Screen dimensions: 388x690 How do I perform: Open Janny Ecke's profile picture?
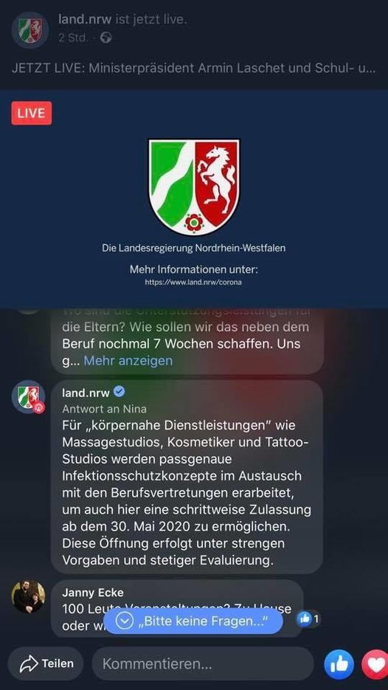pos(28,597)
